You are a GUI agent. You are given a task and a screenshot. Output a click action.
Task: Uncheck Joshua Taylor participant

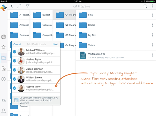tap(14, 61)
